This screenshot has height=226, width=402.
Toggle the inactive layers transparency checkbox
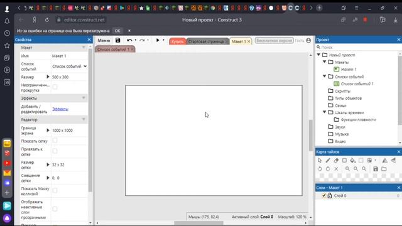[x=55, y=209]
